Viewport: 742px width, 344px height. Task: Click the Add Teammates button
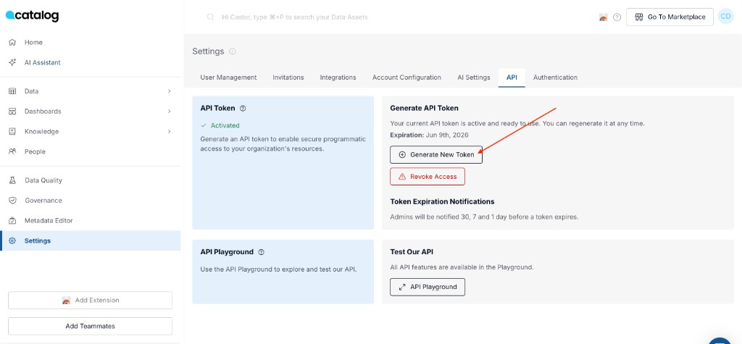point(90,327)
